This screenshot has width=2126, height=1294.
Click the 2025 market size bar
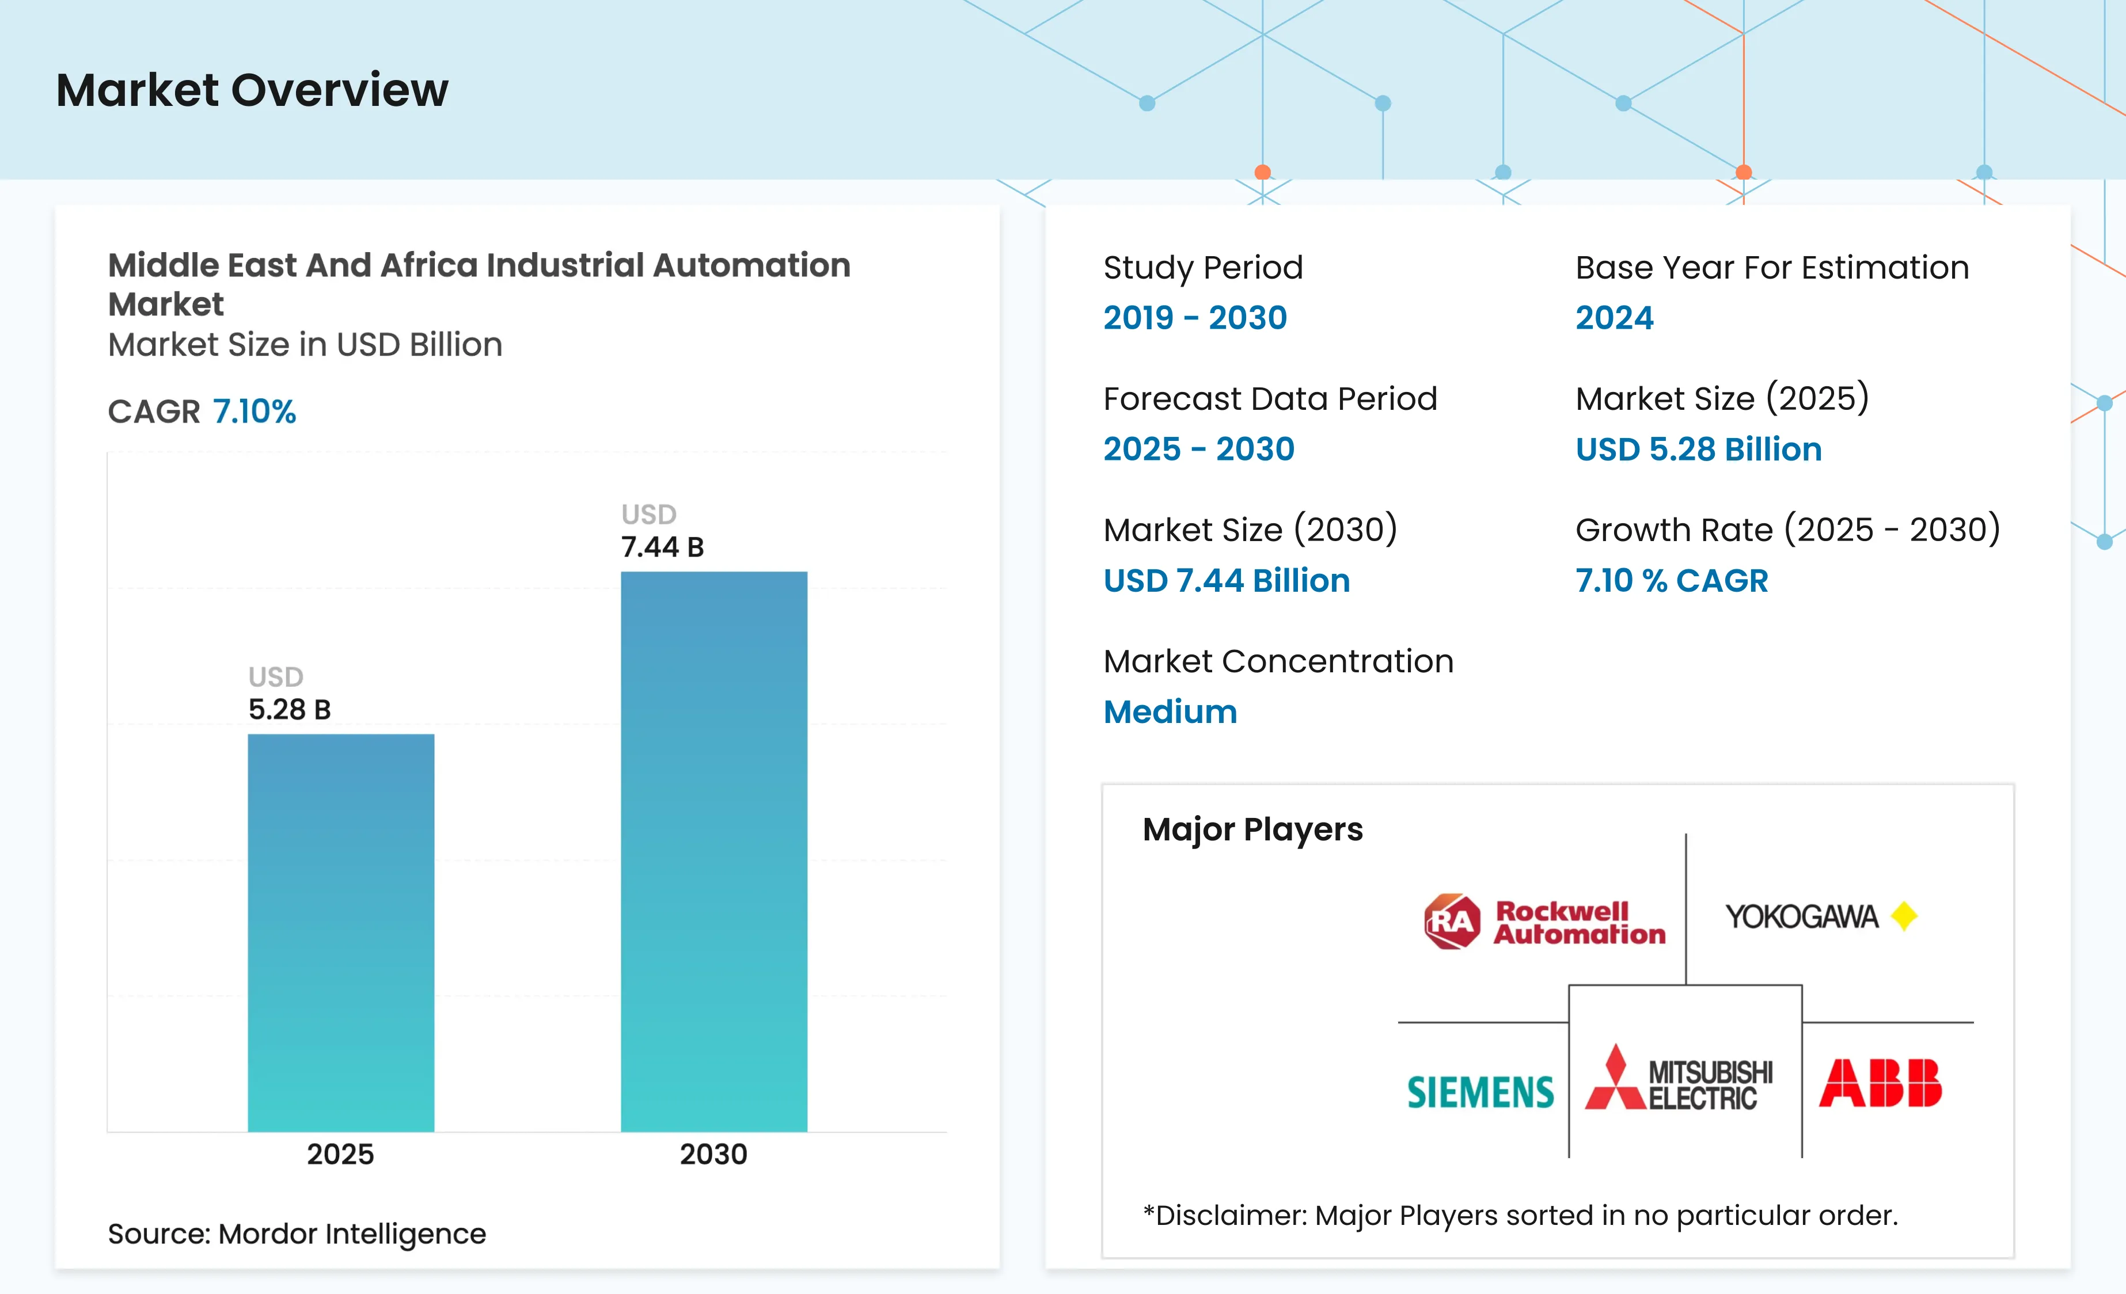point(341,933)
